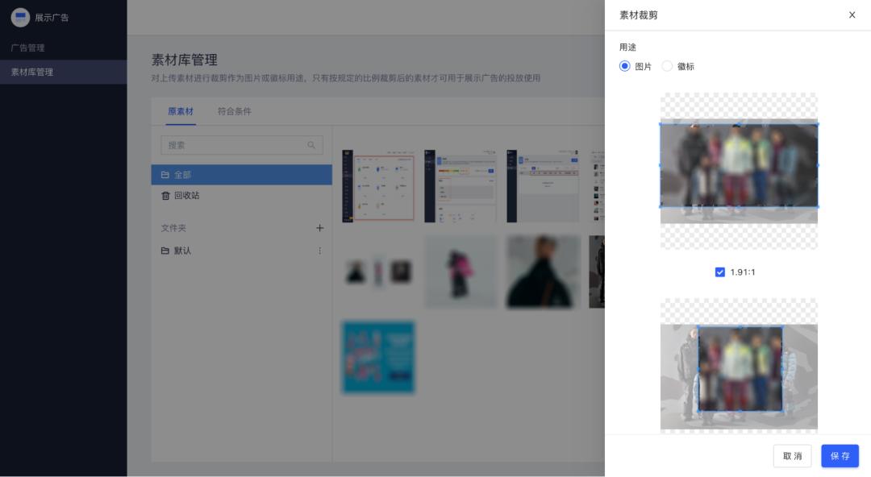This screenshot has height=477, width=871.
Task: Save the crop with the 保存 button
Action: pyautogui.click(x=840, y=456)
